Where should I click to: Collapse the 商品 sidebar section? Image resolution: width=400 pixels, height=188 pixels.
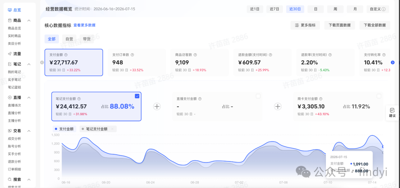(x=29, y=20)
